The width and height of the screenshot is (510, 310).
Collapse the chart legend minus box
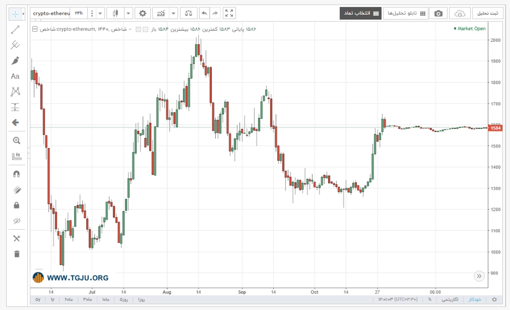pos(35,29)
